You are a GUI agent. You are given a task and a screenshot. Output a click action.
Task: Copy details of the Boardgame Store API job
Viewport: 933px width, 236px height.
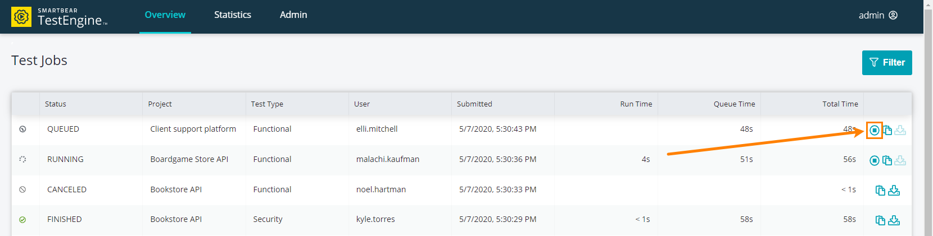[x=887, y=160]
